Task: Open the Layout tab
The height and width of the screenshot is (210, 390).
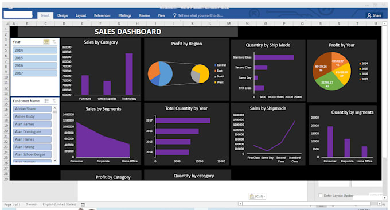Action: (x=81, y=15)
